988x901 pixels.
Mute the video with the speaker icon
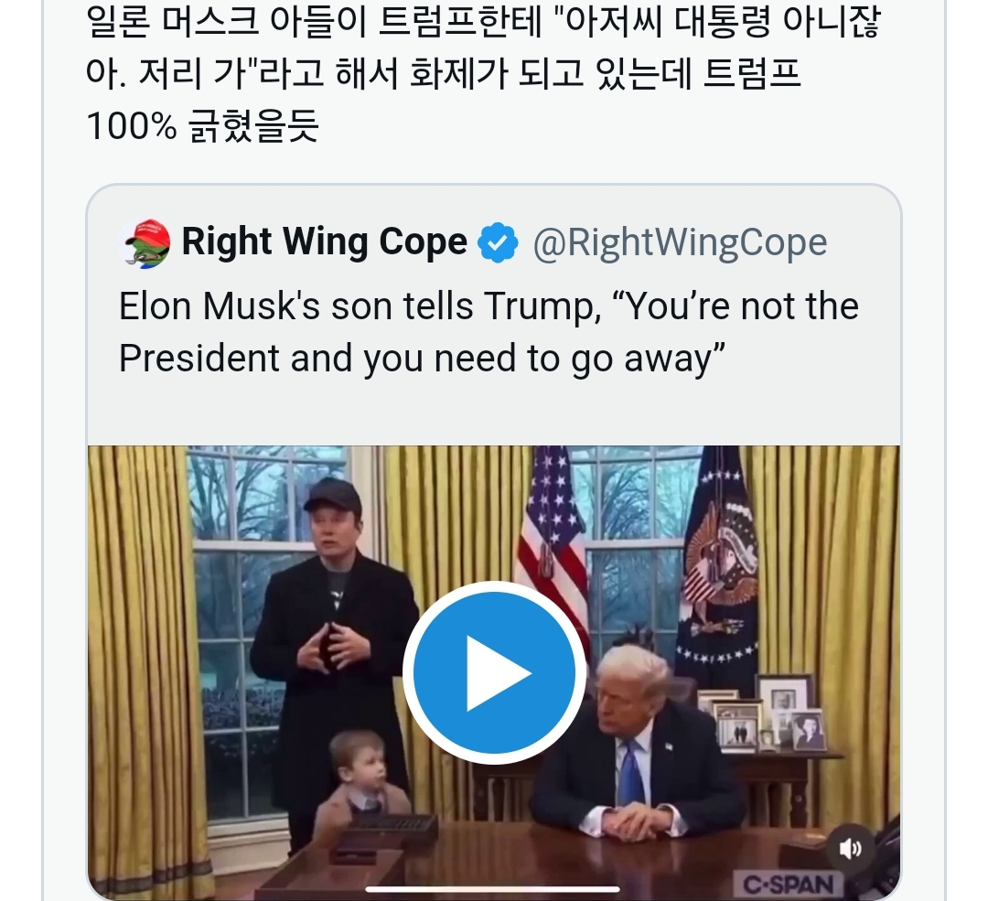850,850
